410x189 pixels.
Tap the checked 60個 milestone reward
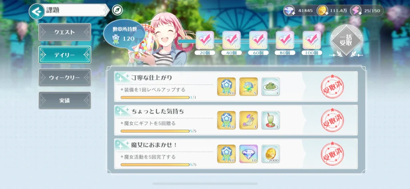click(258, 40)
